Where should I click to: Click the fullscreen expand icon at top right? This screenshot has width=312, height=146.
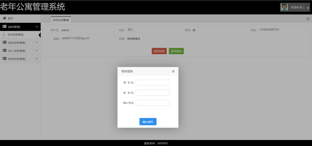pos(308,19)
